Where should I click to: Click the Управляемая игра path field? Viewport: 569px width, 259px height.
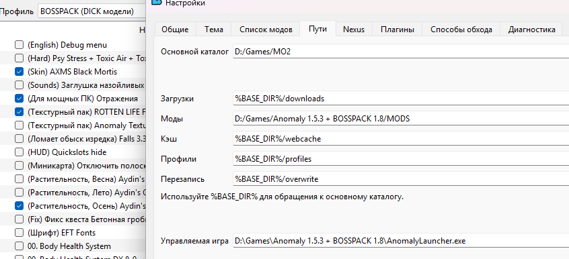[401, 240]
